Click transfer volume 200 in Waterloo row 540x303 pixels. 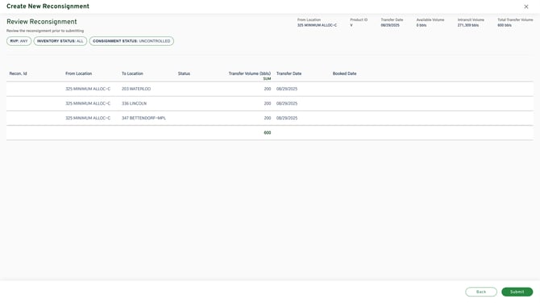point(268,89)
